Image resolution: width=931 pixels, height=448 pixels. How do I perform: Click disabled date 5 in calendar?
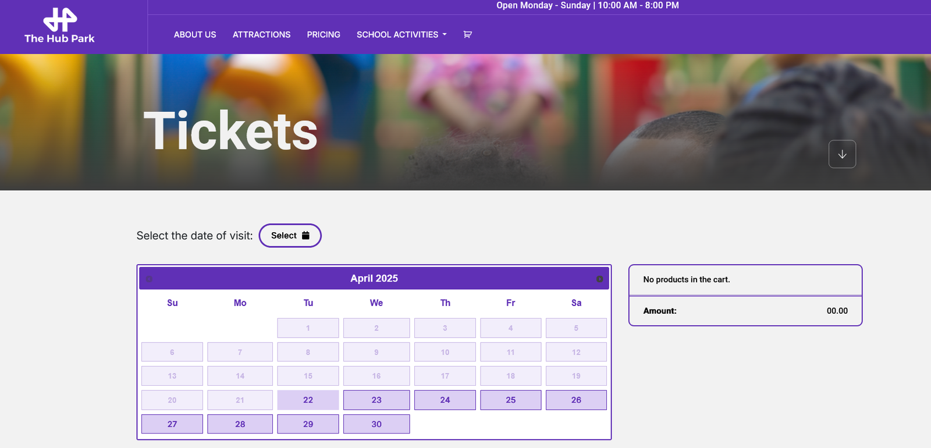click(x=576, y=328)
